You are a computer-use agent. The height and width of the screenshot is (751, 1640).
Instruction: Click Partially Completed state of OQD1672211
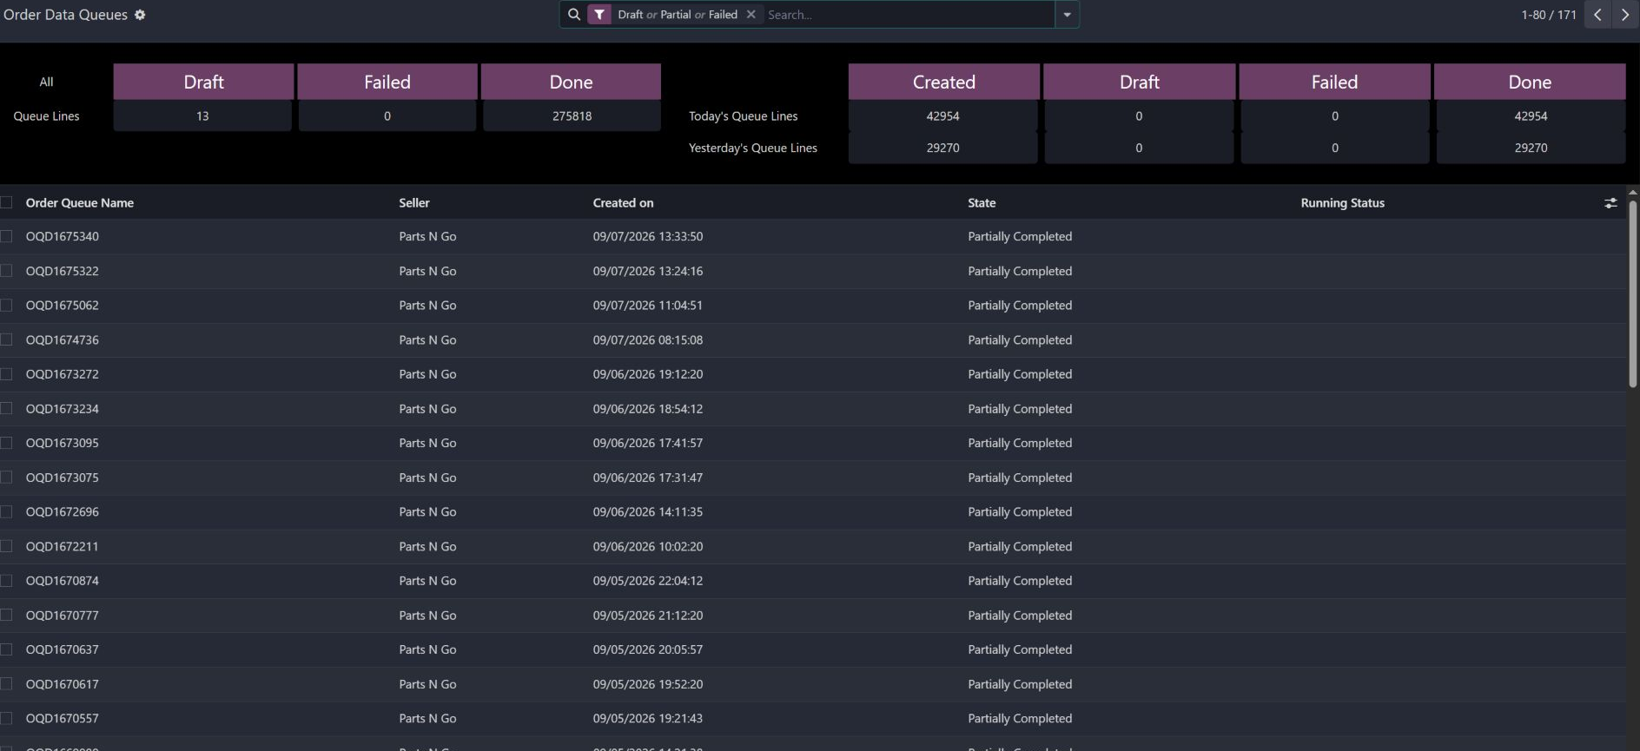[1020, 546]
